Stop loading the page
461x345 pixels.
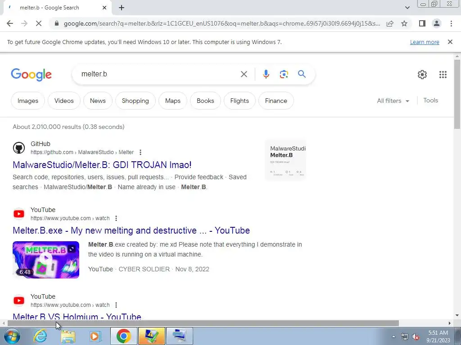(39, 23)
